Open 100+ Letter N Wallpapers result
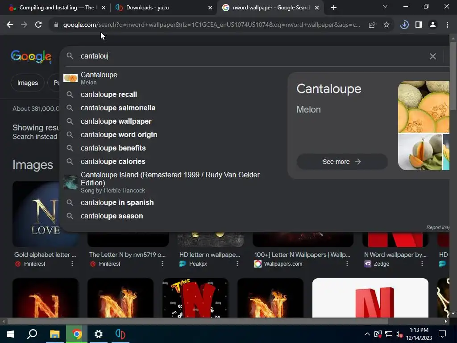Screen dimensions: 457x343 point(302,255)
